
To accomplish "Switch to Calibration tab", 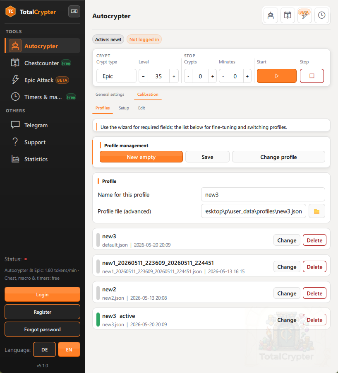I will click(x=148, y=94).
